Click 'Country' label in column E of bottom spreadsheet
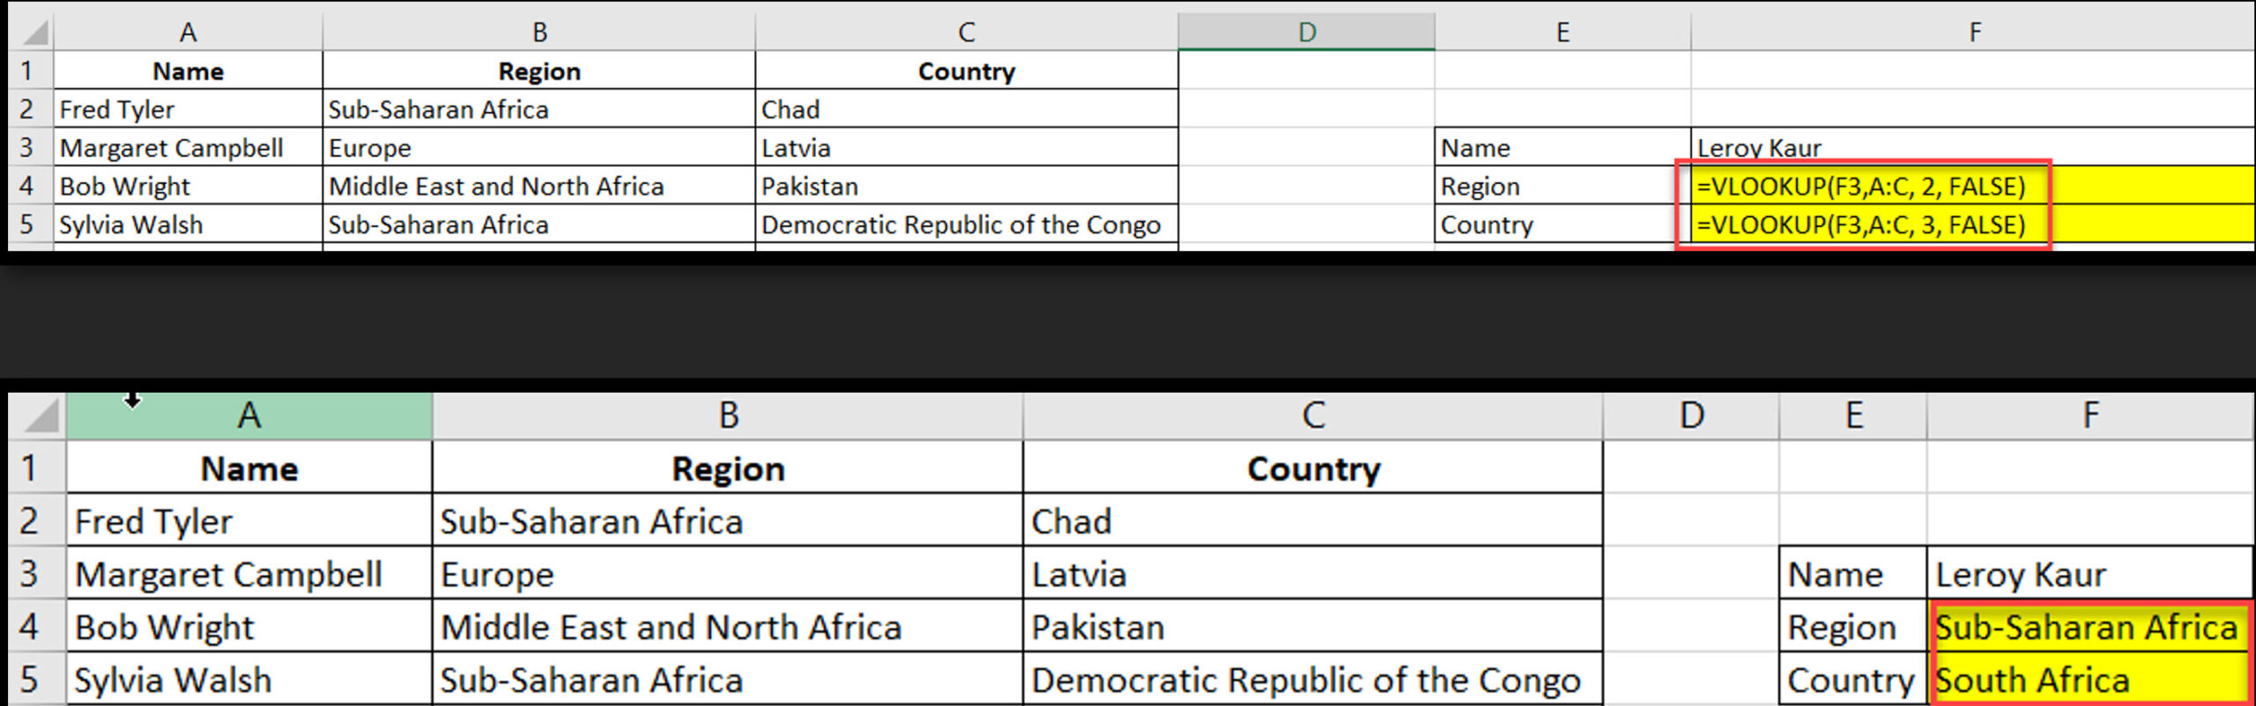 [1853, 680]
